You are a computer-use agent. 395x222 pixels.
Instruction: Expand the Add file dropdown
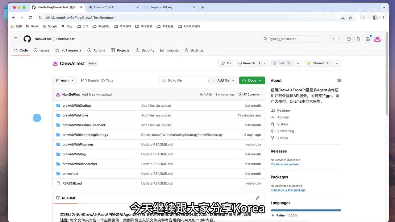click(x=226, y=80)
